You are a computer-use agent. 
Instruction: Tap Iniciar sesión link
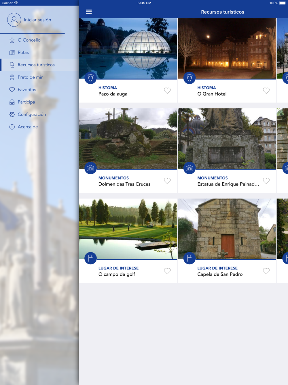point(37,20)
